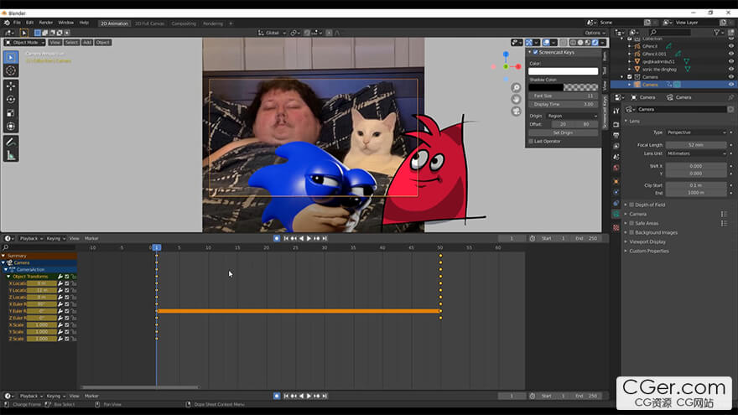738x415 pixels.
Task: Open upper timeline Keying menu
Action: pyautogui.click(x=55, y=239)
